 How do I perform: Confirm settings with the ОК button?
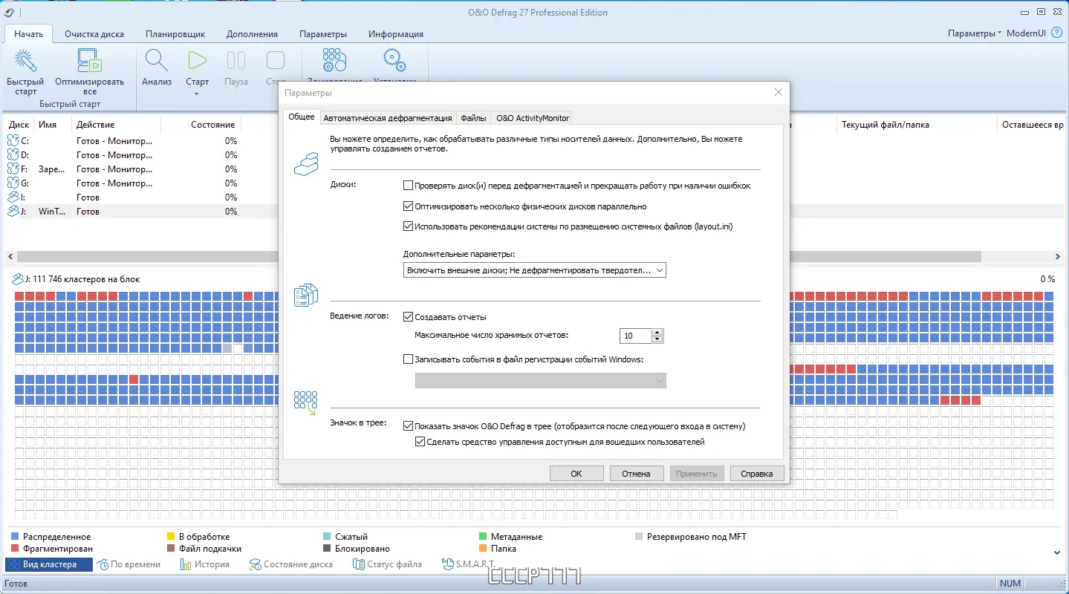[576, 473]
